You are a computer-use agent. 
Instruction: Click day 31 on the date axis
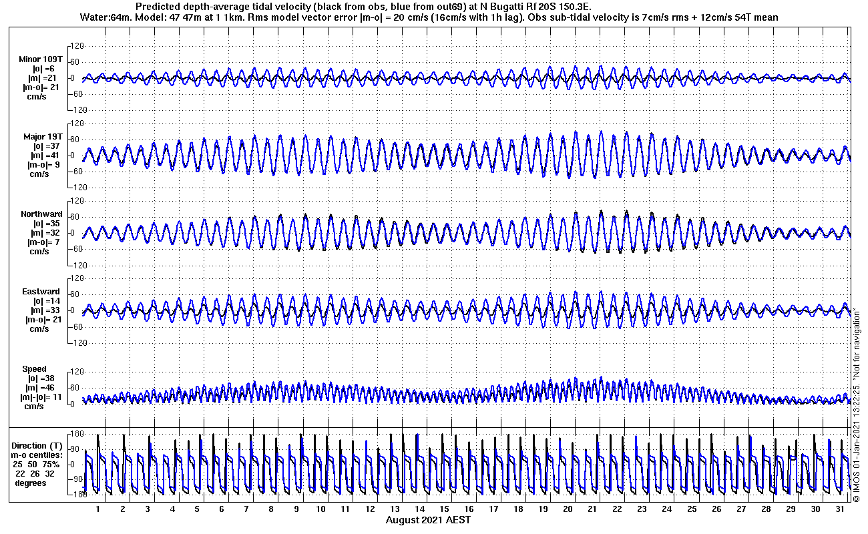(841, 509)
